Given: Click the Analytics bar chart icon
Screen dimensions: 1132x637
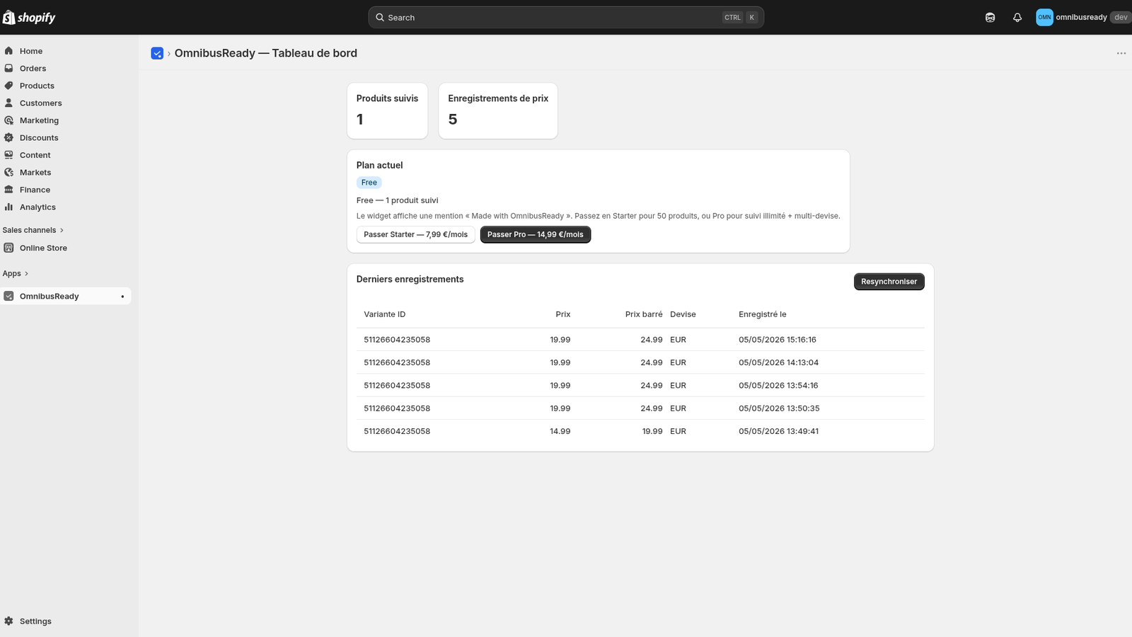Looking at the screenshot, I should click(x=8, y=207).
